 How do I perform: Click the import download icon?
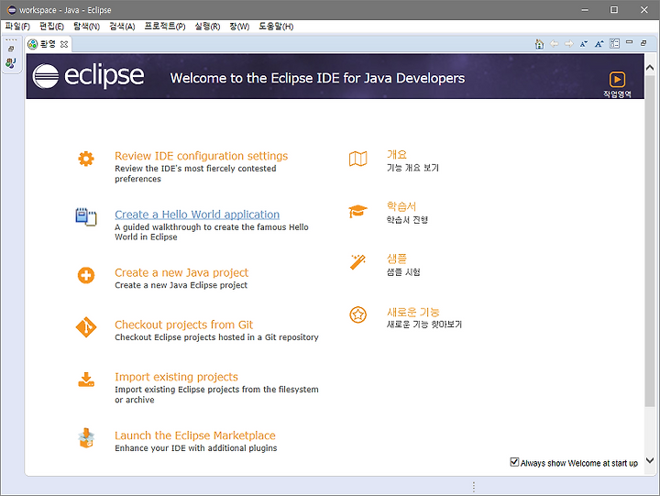(86, 380)
